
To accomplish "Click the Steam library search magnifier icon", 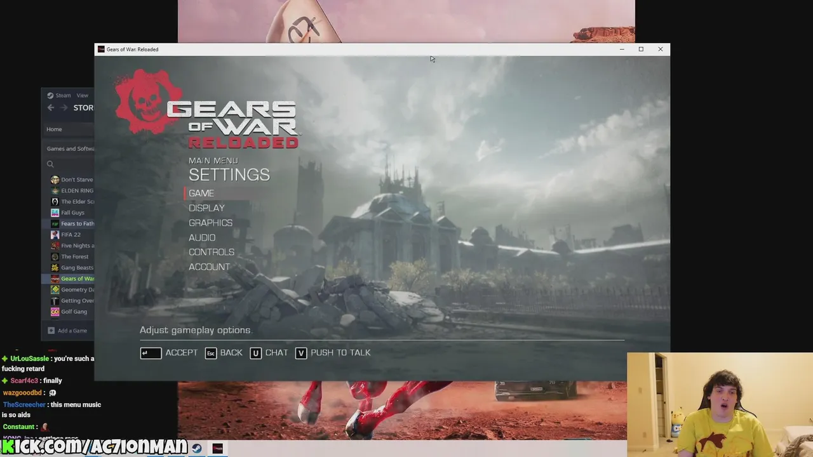I will (50, 164).
